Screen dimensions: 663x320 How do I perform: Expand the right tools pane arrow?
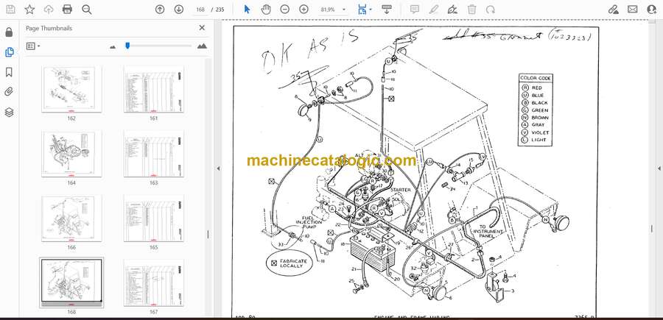tap(659, 168)
